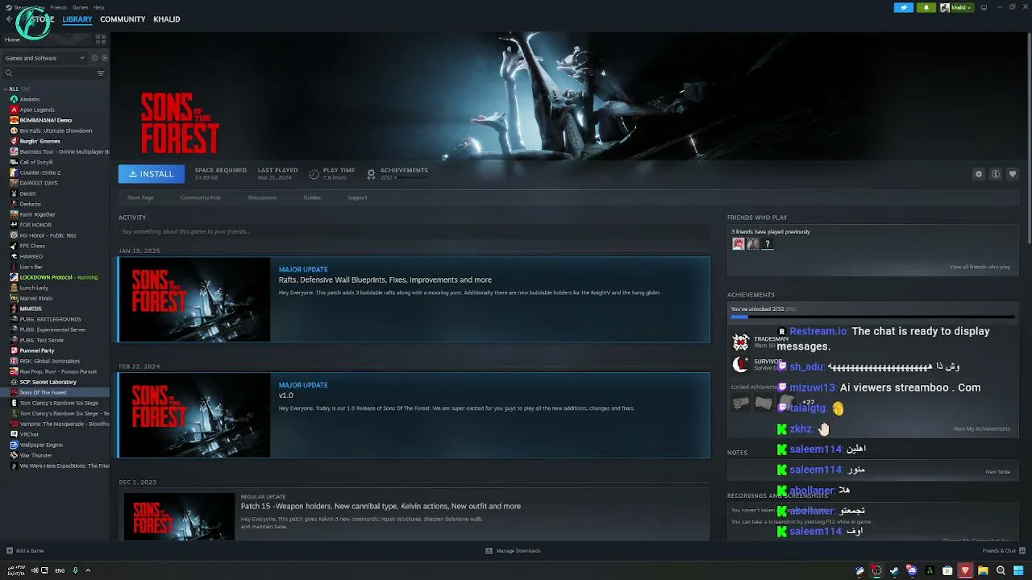Open the announcements megaphone button
This screenshot has width=1032, height=580.
(x=903, y=7)
